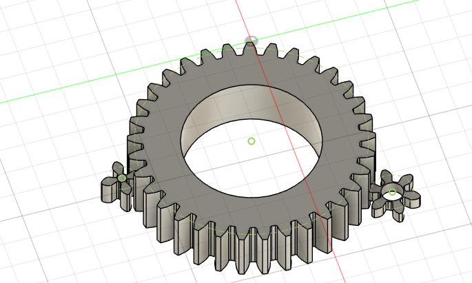The width and height of the screenshot is (472, 283).
Task: Click the left pinion's green center point
Action: [122, 178]
